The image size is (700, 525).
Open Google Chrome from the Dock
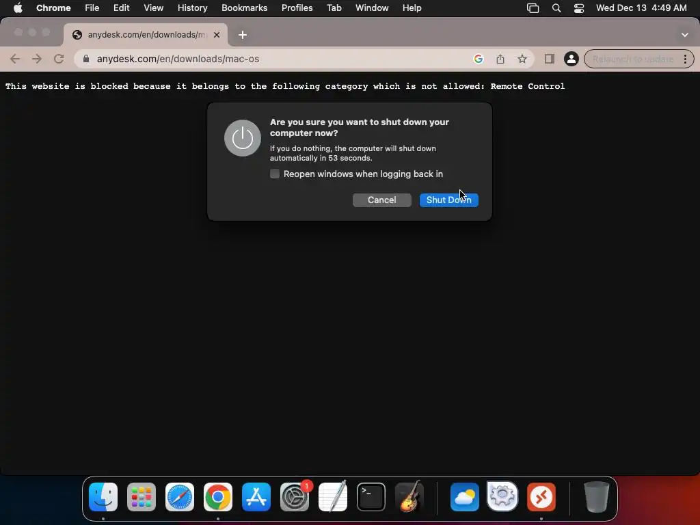218,497
